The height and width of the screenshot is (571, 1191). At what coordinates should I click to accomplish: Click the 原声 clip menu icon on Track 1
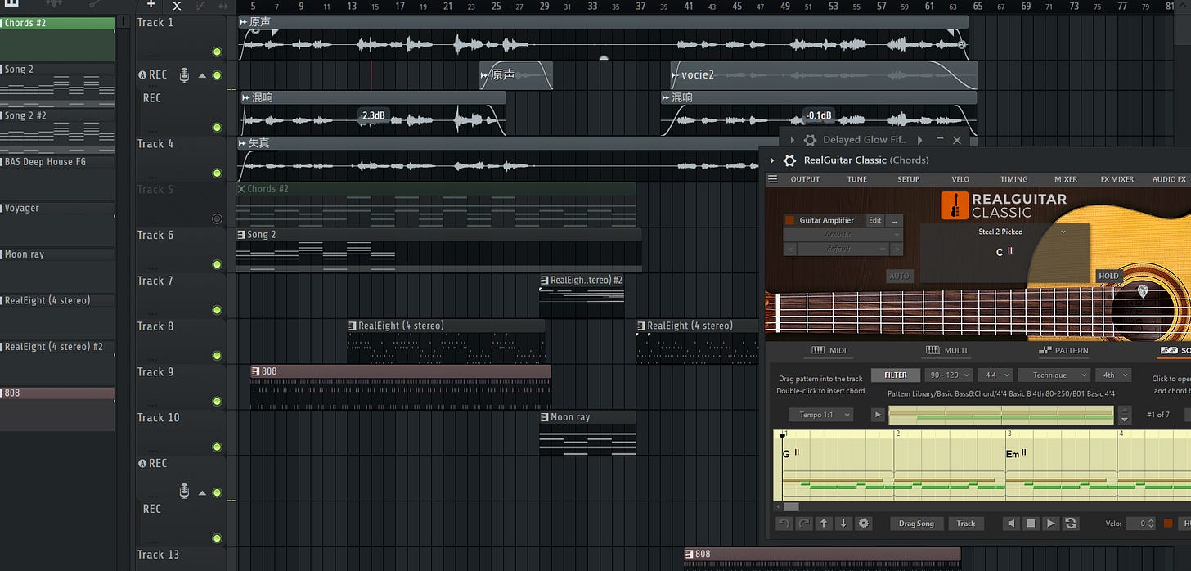244,22
